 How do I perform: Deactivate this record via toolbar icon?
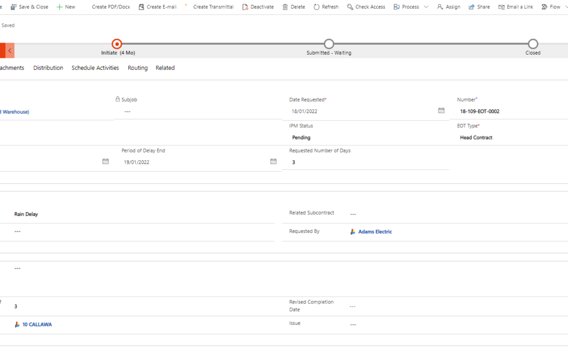[x=245, y=7]
